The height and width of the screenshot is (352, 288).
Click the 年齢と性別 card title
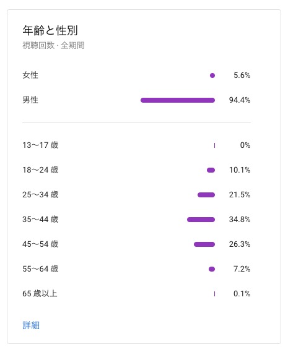[50, 30]
